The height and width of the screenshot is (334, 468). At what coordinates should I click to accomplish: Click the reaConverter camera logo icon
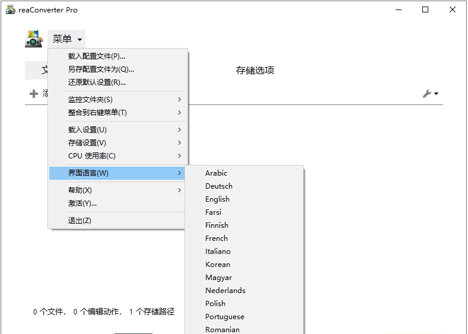(33, 39)
